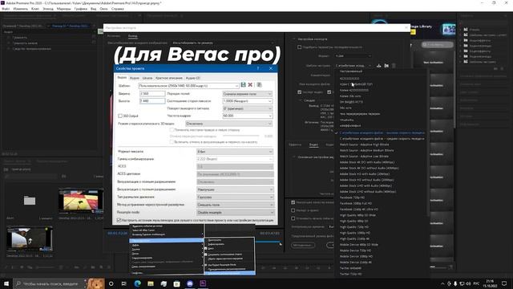
Task: Open the field order dropdown
Action: point(248,94)
